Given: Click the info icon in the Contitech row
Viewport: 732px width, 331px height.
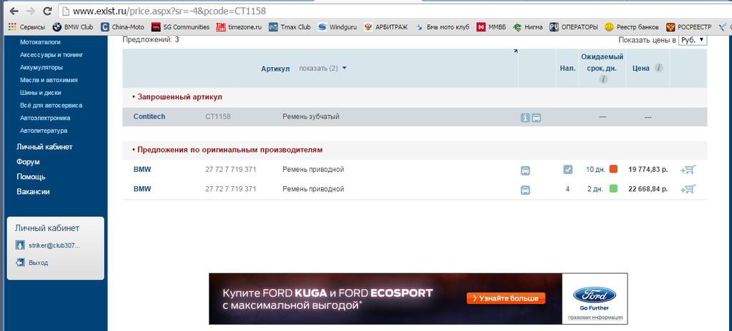Looking at the screenshot, I should coord(525,117).
